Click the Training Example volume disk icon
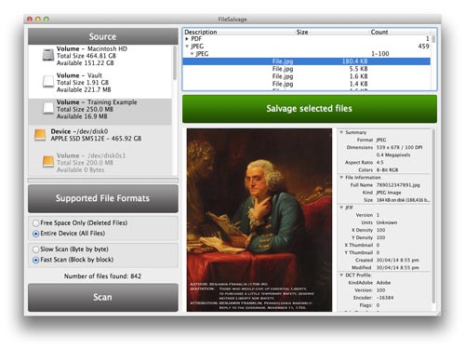The height and width of the screenshot is (349, 465). coord(48,108)
